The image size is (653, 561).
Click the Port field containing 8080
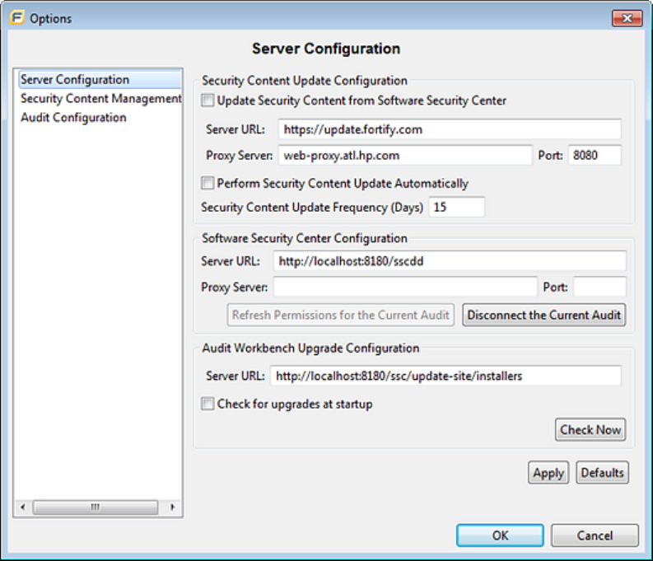coord(594,156)
